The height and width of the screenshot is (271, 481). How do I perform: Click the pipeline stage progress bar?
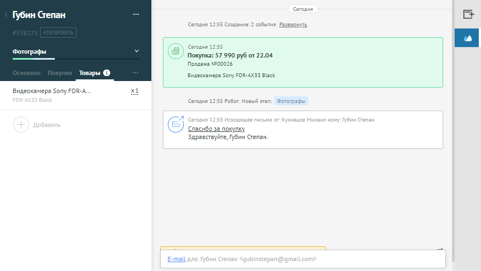coord(75,59)
